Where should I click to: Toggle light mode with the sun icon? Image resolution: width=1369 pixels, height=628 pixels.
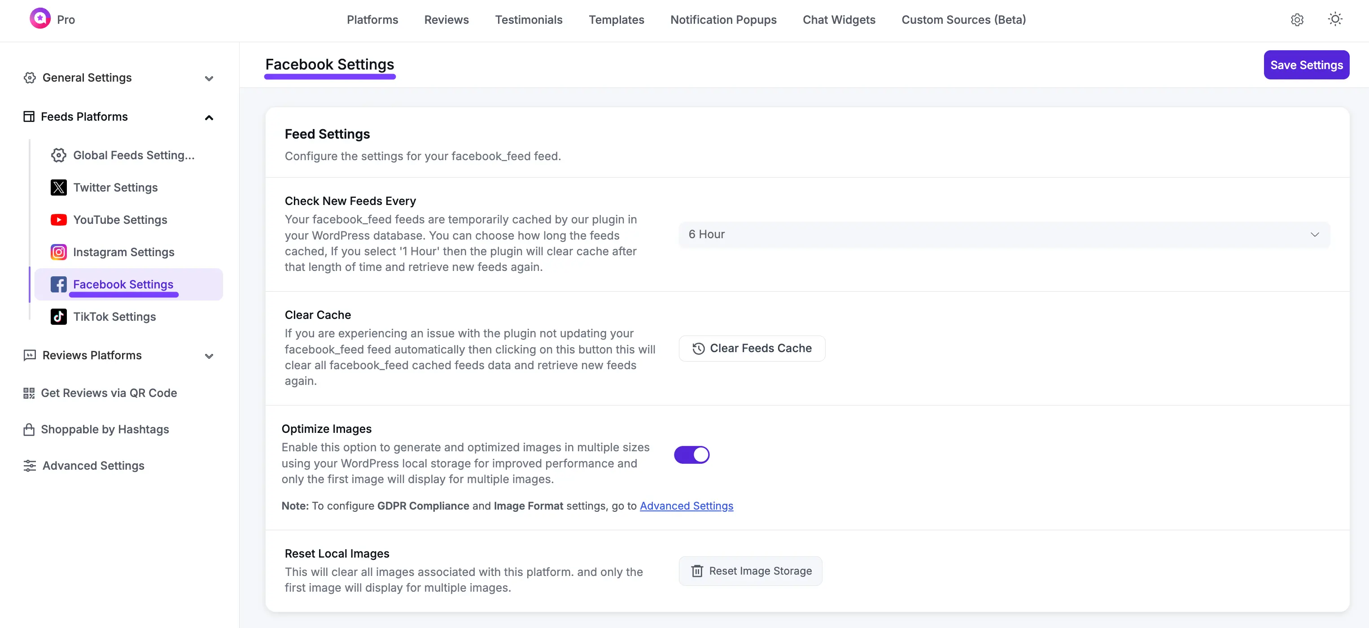1335,20
